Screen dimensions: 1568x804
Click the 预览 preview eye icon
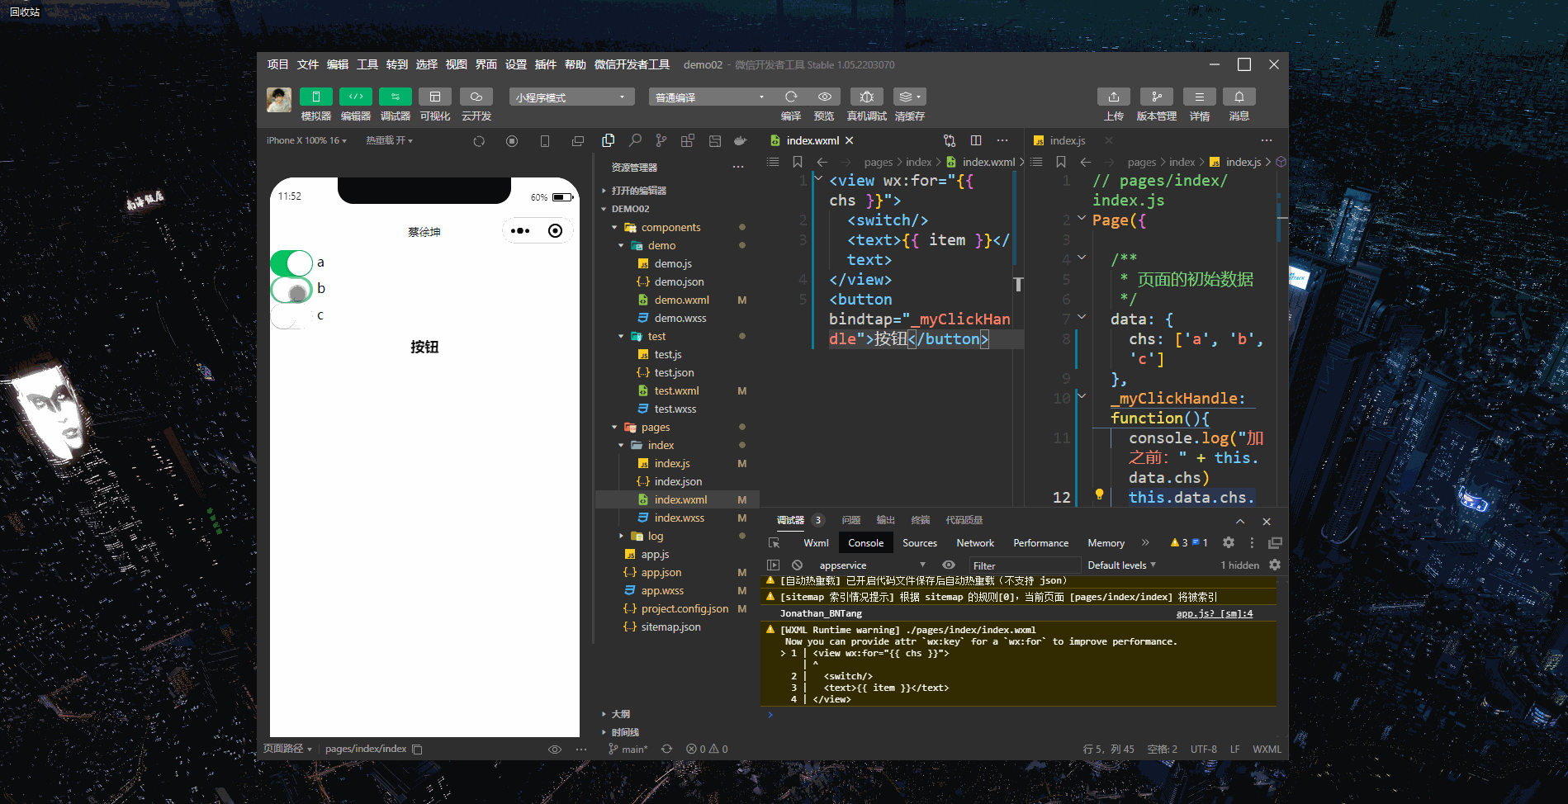824,97
